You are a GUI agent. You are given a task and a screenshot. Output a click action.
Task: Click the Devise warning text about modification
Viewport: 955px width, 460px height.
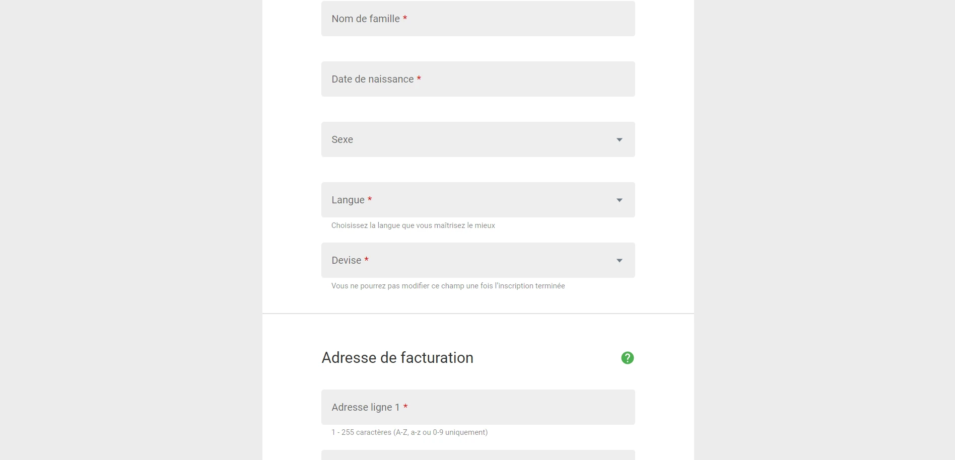coord(448,286)
